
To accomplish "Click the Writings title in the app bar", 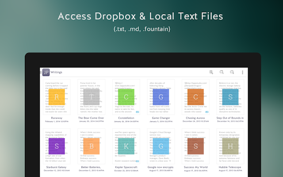I will (x=56, y=72).
